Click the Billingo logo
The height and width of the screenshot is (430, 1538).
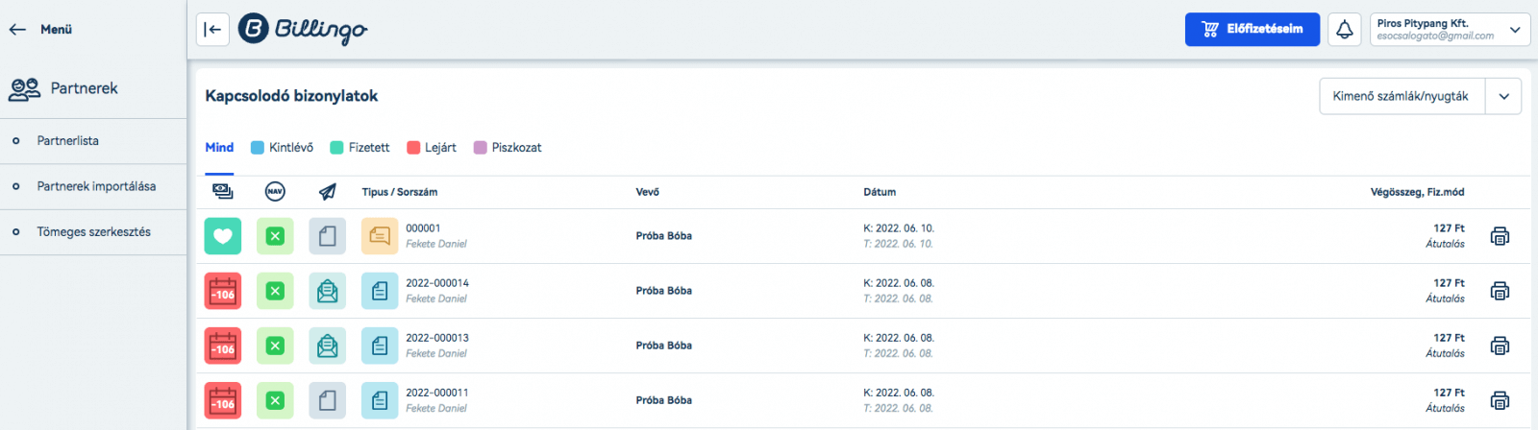point(303,30)
